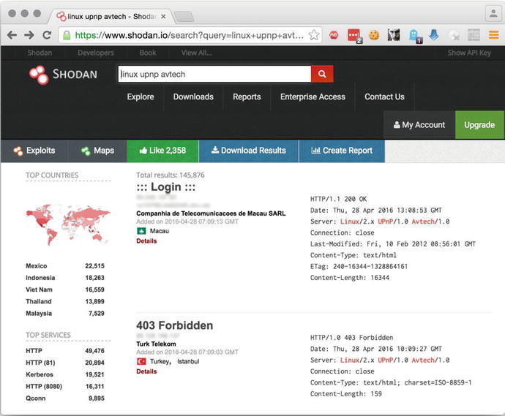505x416 pixels.
Task: Filter results by Mexico
Action: (x=37, y=266)
